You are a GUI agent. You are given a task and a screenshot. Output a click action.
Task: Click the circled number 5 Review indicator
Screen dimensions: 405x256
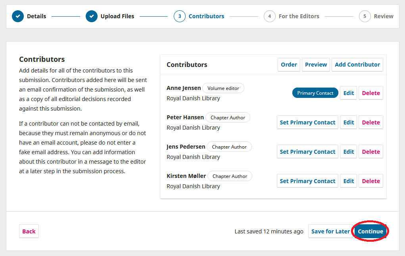coord(365,16)
